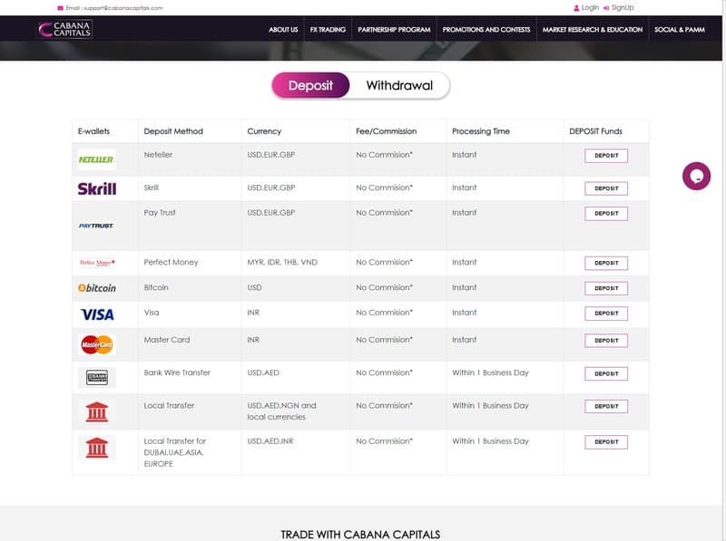Click the MasterCard logo
Screen dimensions: 726x541
click(x=97, y=344)
